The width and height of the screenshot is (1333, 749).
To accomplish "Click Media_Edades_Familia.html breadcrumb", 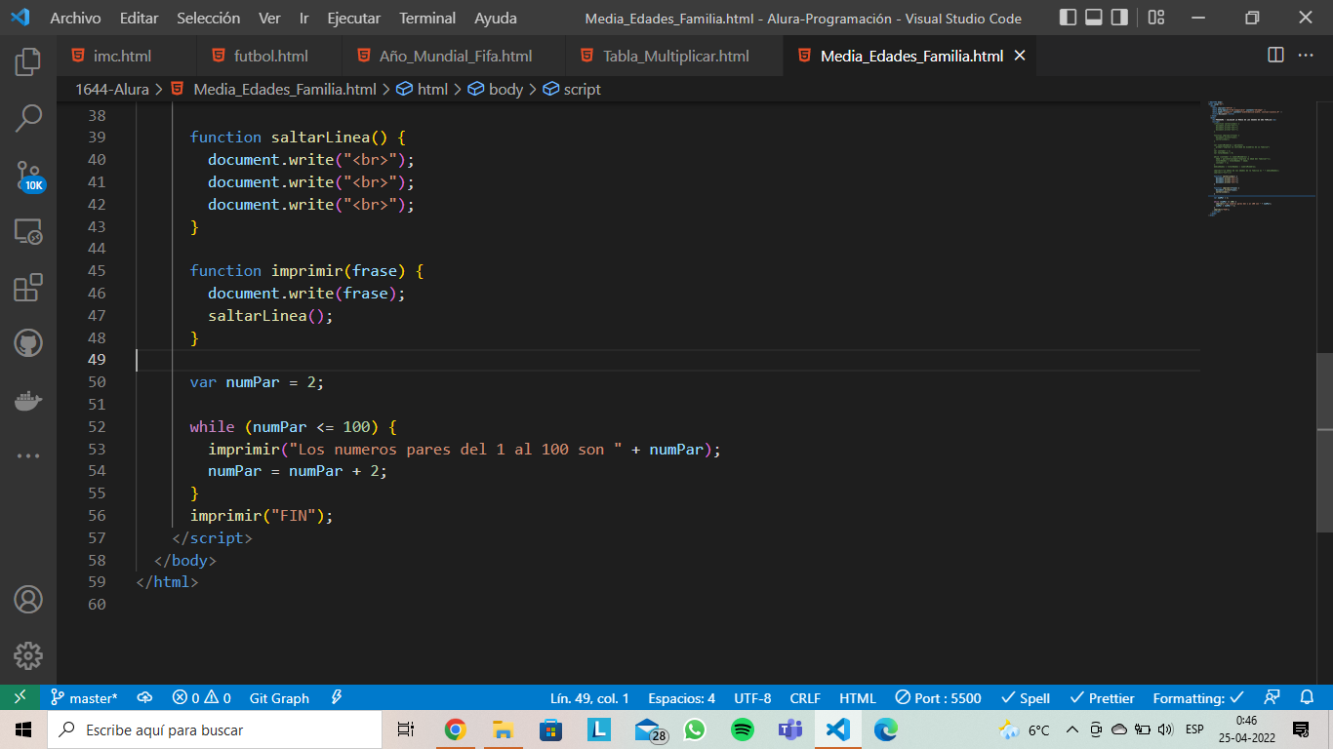I will click(x=284, y=89).
